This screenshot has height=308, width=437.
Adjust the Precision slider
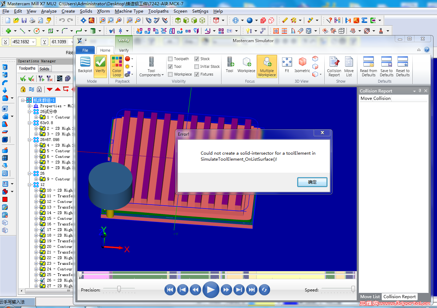(x=119, y=289)
